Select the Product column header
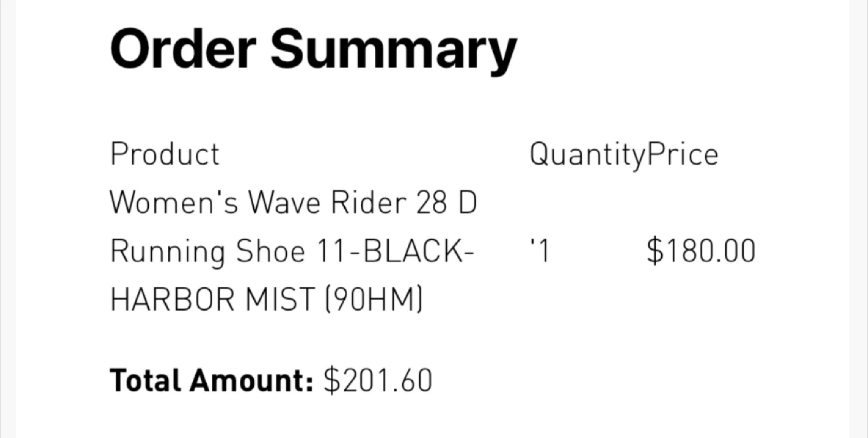868x438 pixels. (x=165, y=154)
